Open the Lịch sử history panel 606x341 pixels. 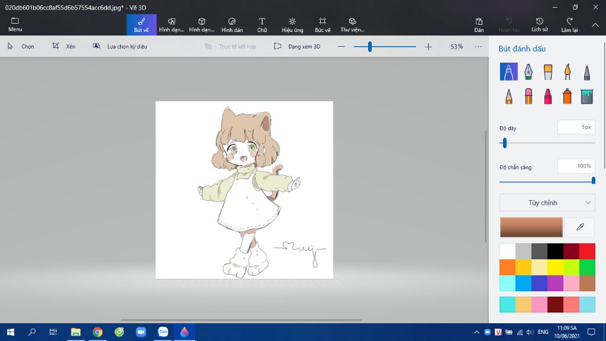click(x=540, y=25)
